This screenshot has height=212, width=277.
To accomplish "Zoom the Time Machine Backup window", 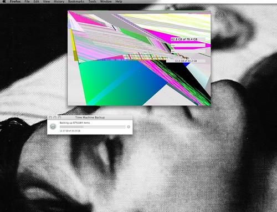I will [59, 118].
